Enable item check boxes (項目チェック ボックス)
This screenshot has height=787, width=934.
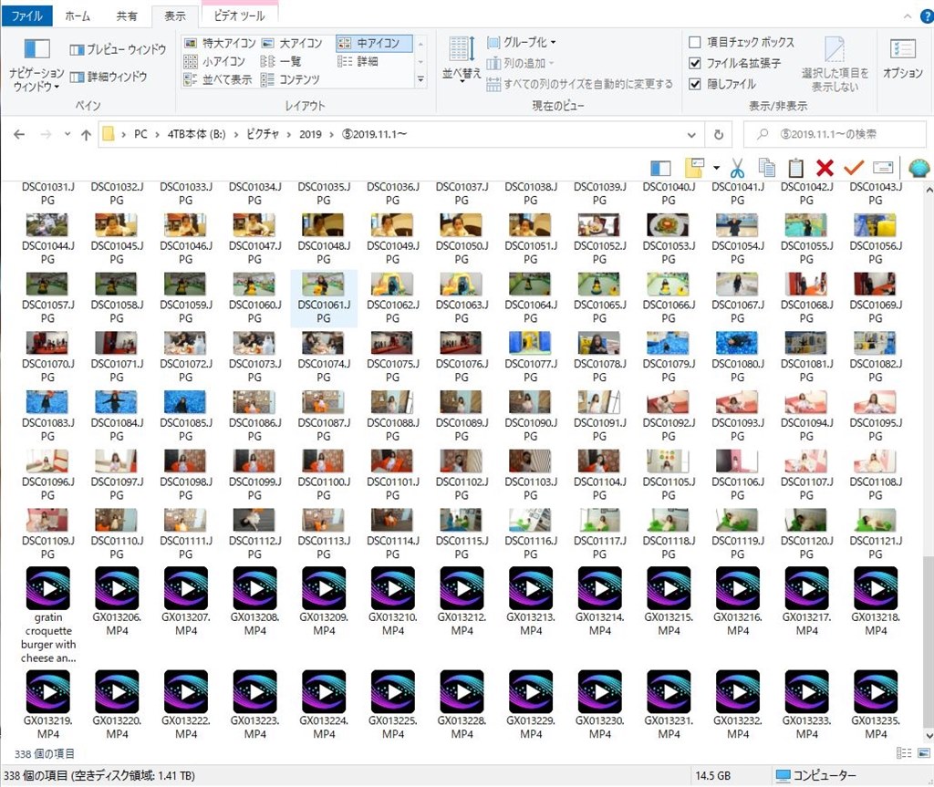coord(742,42)
